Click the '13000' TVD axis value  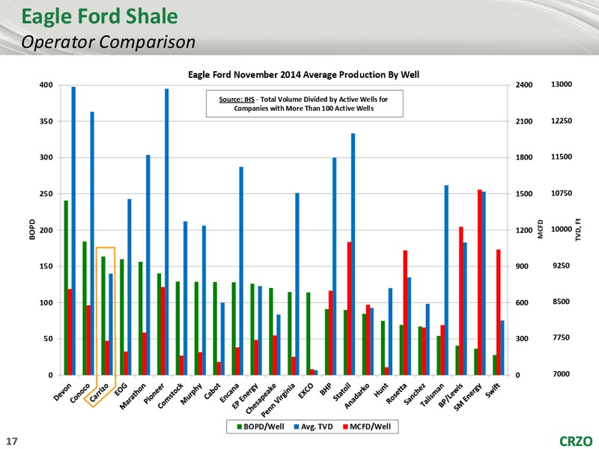[562, 85]
